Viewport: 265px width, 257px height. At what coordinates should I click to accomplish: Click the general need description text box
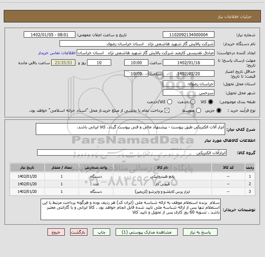click(x=130, y=129)
